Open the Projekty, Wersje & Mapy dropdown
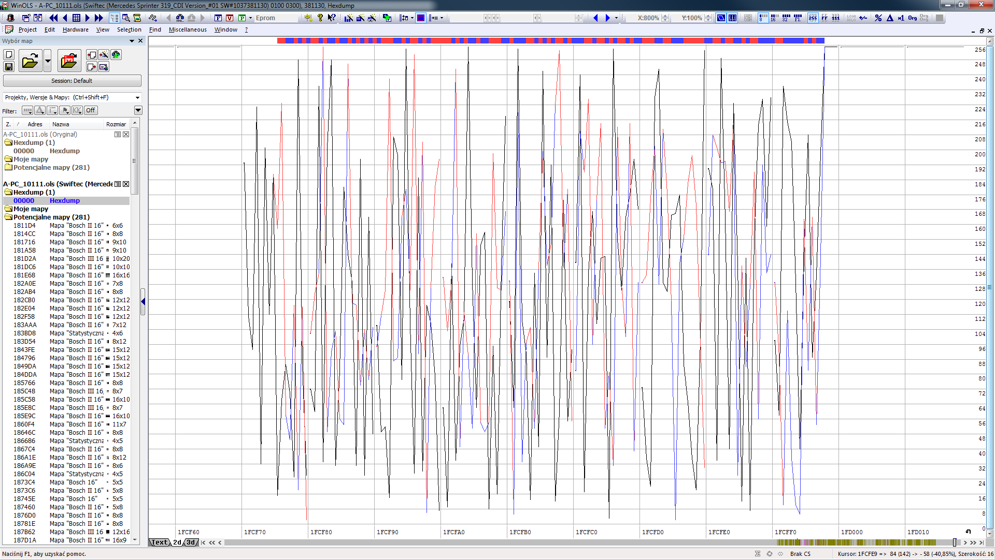The width and height of the screenshot is (995, 559). click(137, 97)
